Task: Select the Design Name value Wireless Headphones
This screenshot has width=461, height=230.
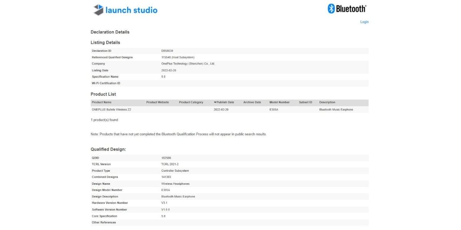Action: click(x=176, y=184)
